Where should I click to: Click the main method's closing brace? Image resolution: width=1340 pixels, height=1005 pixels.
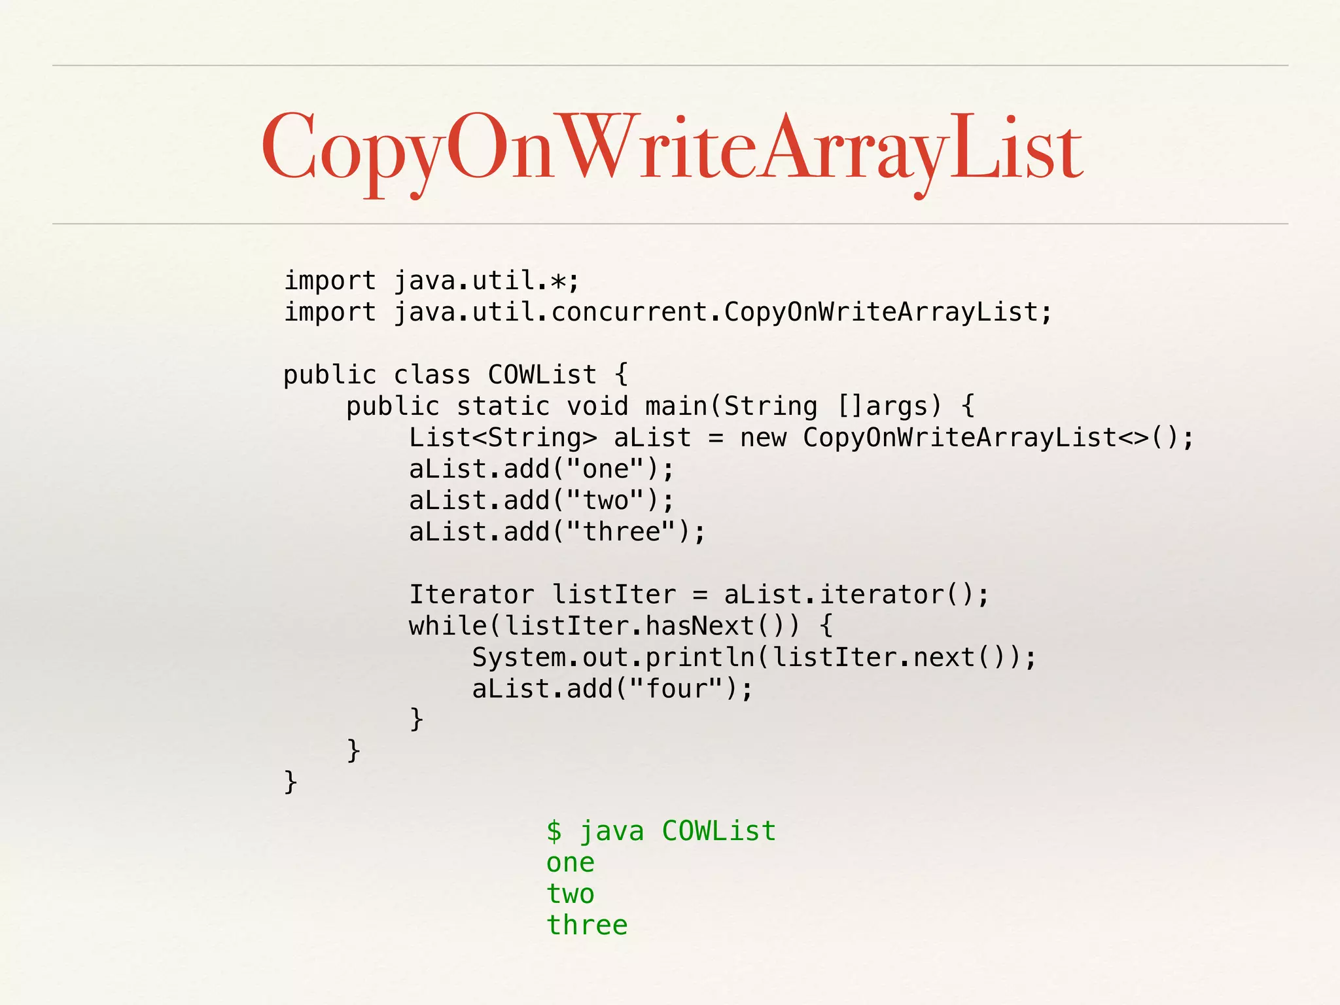click(353, 750)
